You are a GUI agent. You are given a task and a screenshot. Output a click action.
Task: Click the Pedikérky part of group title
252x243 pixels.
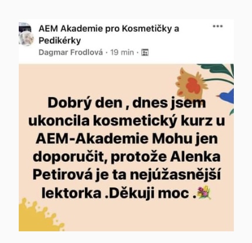tap(60, 41)
